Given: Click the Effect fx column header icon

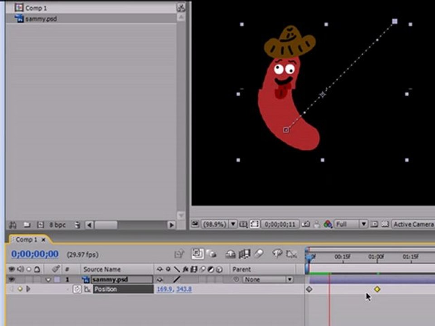Looking at the screenshot, I should 186,269.
